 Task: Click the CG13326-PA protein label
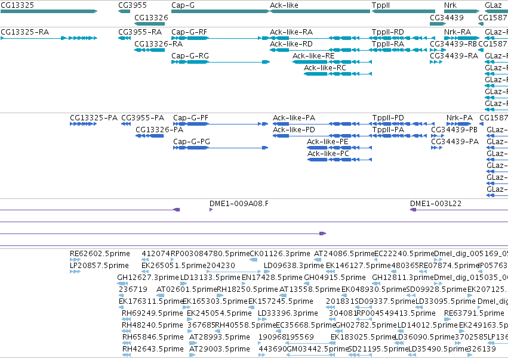coord(159,130)
